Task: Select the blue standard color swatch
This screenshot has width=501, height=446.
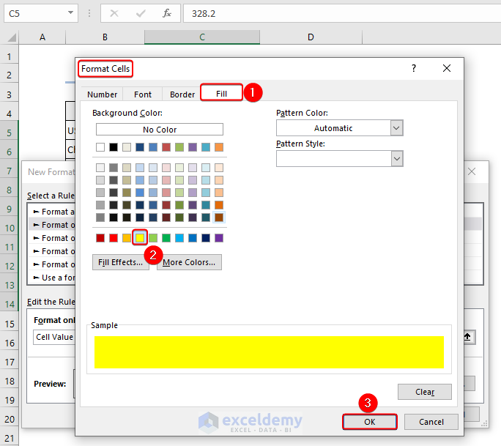Action: (193, 238)
